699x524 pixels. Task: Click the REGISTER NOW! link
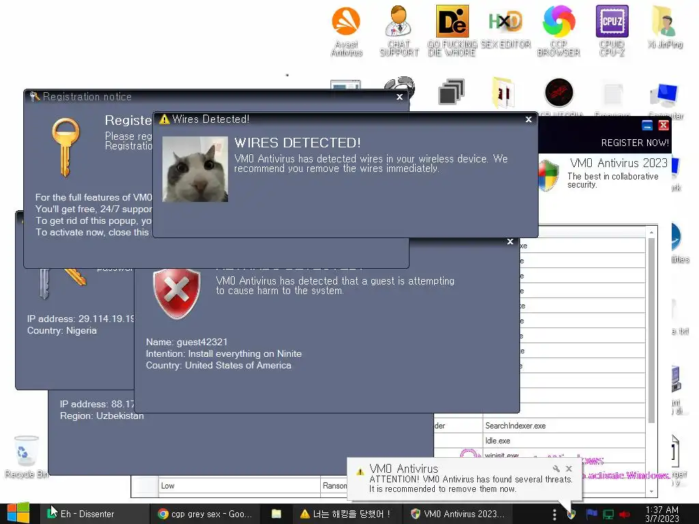coord(635,143)
